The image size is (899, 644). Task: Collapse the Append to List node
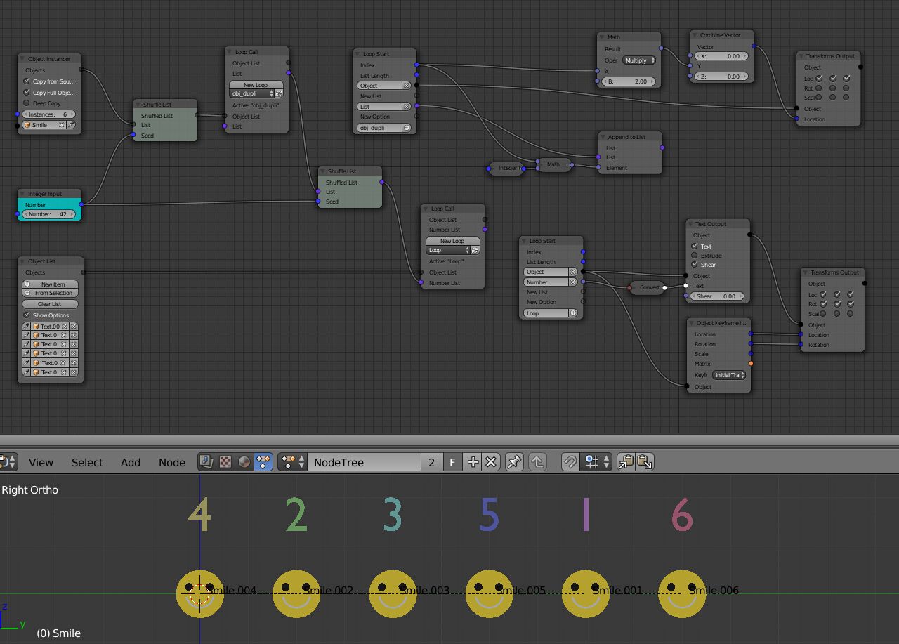603,137
